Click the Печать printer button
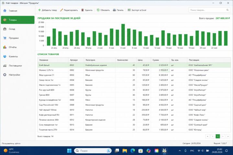The image size is (233, 155). pos(118,10)
